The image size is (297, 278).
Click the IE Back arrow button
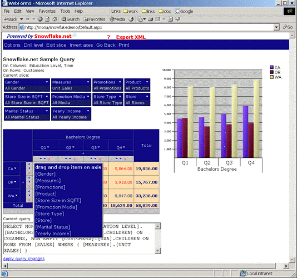pyautogui.click(x=11, y=19)
